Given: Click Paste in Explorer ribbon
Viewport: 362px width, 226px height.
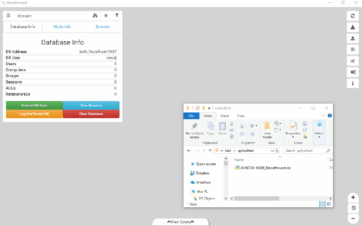Looking at the screenshot, I should pos(222,128).
